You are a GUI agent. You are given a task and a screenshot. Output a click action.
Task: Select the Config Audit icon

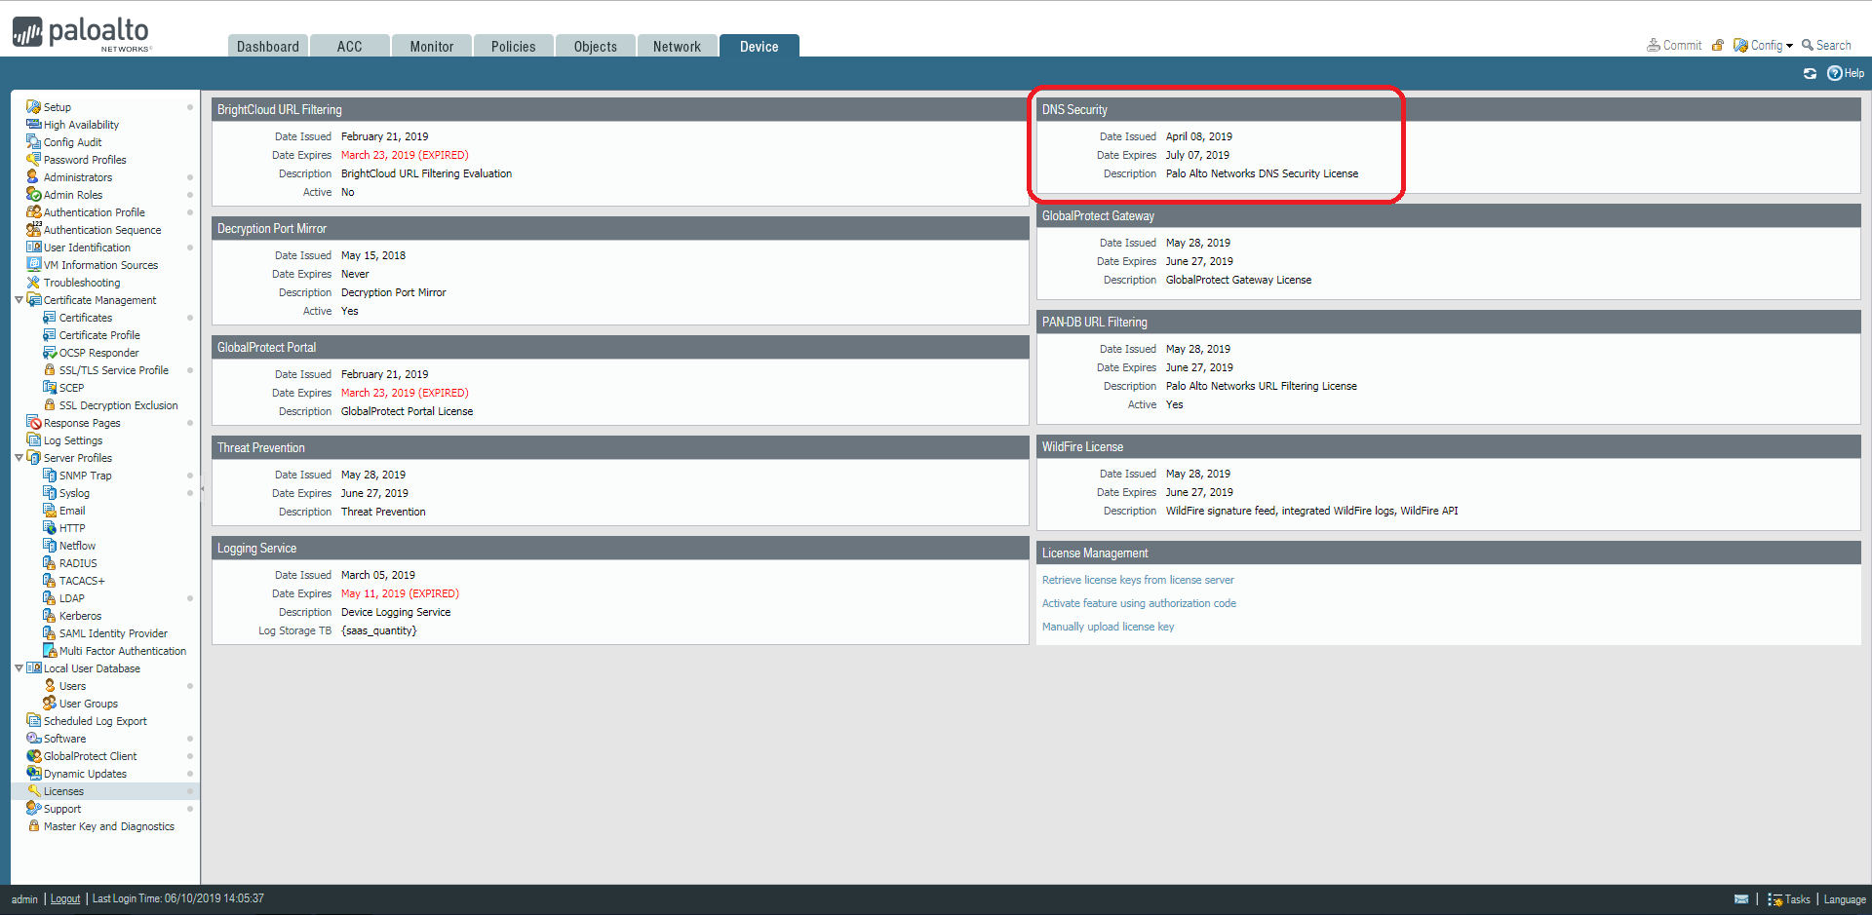(x=33, y=142)
